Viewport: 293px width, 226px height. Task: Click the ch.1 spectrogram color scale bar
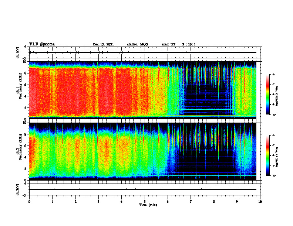[x=267, y=95]
